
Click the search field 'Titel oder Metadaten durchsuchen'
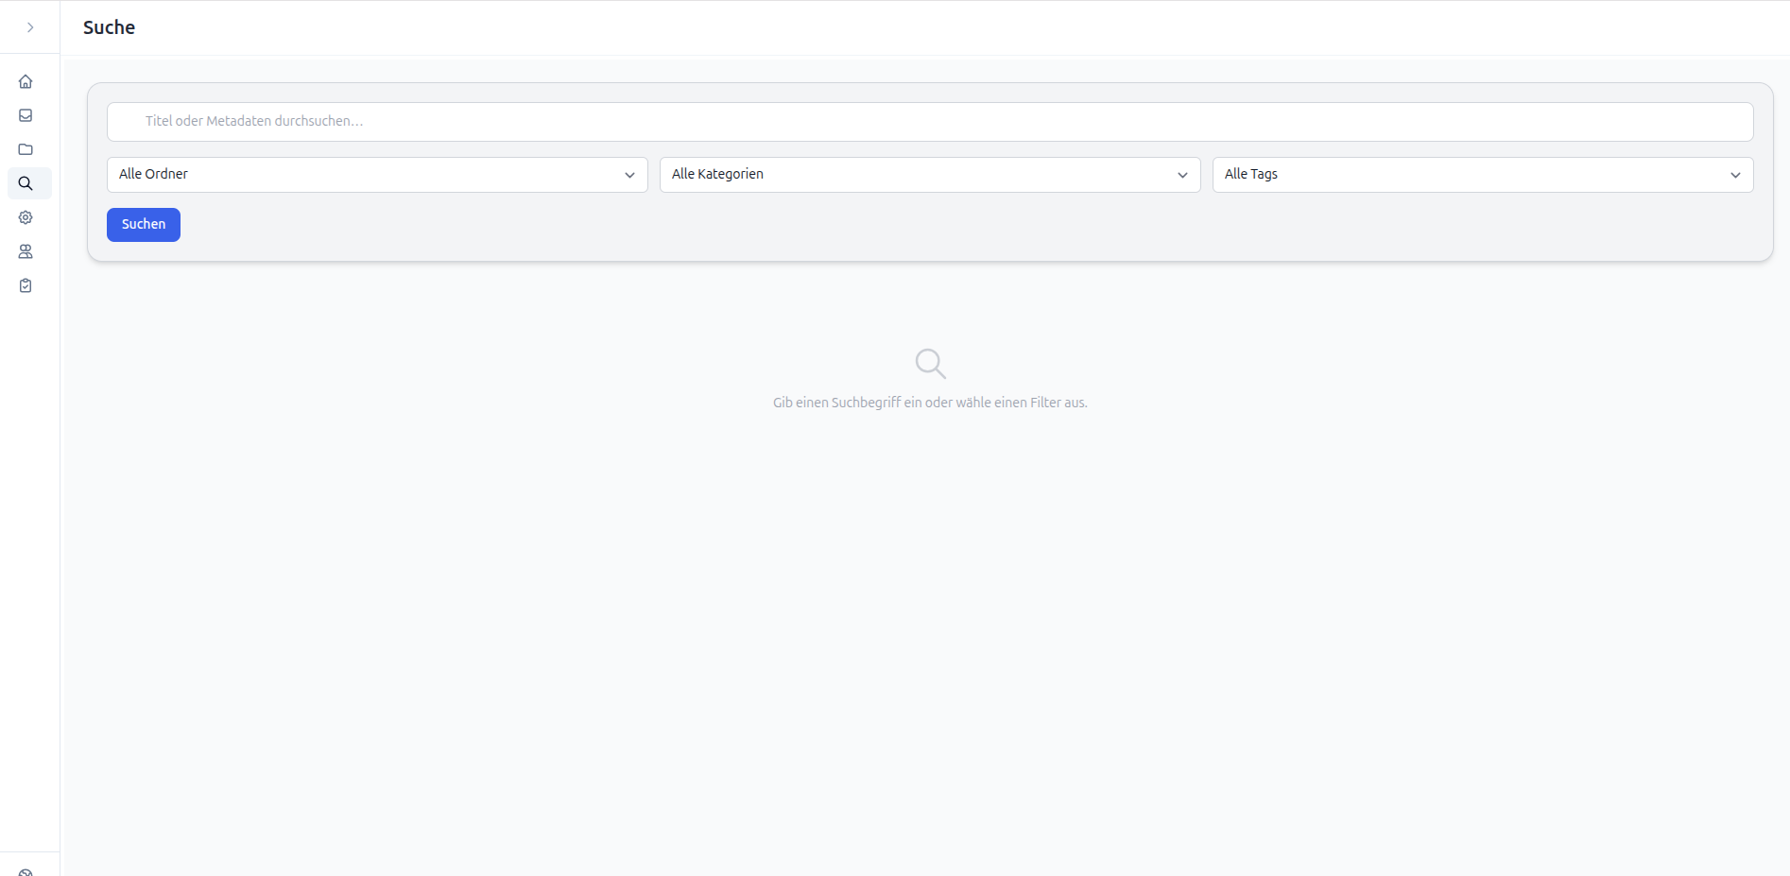coord(930,122)
